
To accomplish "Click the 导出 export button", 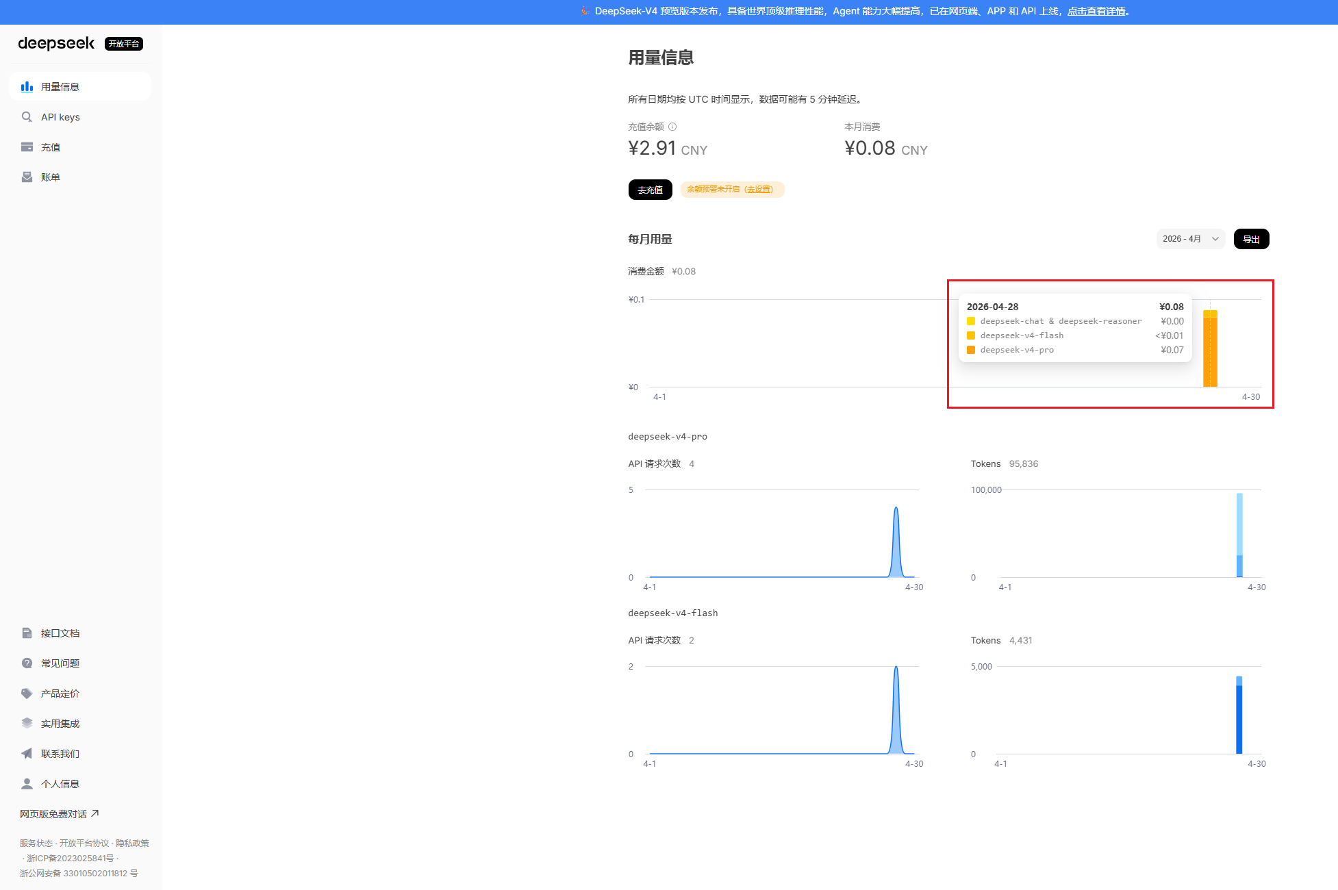I will click(x=1251, y=239).
